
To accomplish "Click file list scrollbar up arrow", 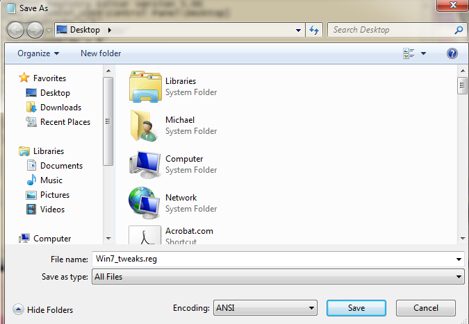I will click(x=463, y=71).
